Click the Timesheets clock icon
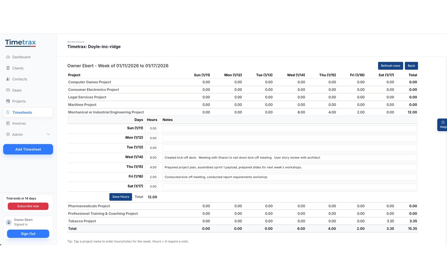Image resolution: width=447 pixels, height=279 pixels. pos(8,112)
